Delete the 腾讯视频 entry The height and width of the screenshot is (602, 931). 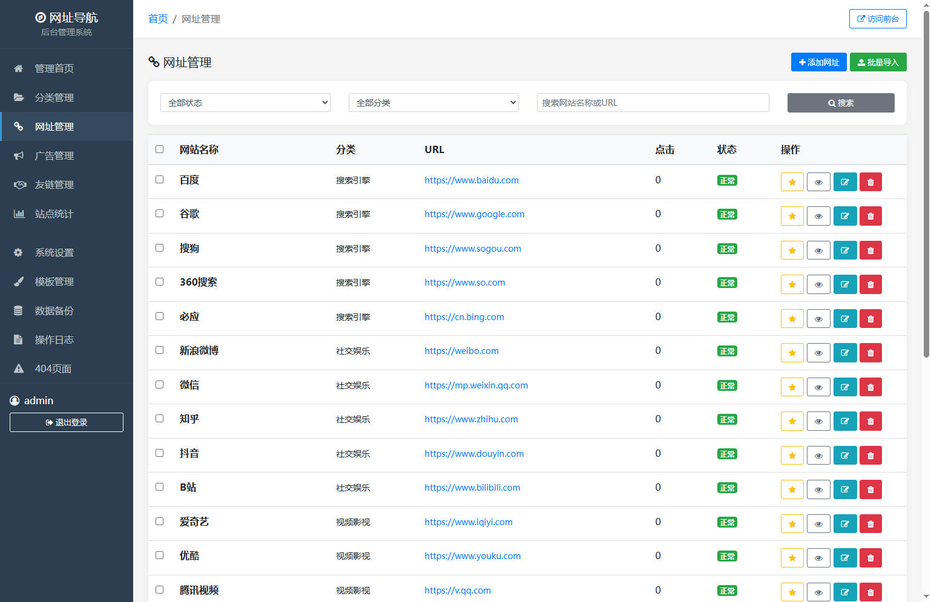click(x=870, y=592)
